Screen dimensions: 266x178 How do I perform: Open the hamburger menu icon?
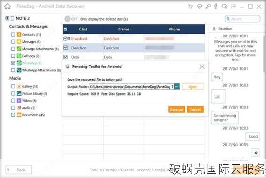234,7
